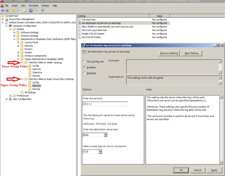225x176 pixels.
Task: Select the Disabled radio button
Action: (84, 73)
